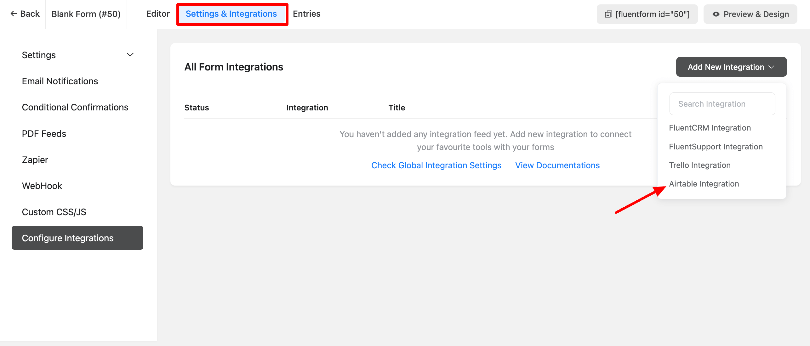This screenshot has width=810, height=346.
Task: Choose FluentSupport Integration option
Action: [716, 147]
